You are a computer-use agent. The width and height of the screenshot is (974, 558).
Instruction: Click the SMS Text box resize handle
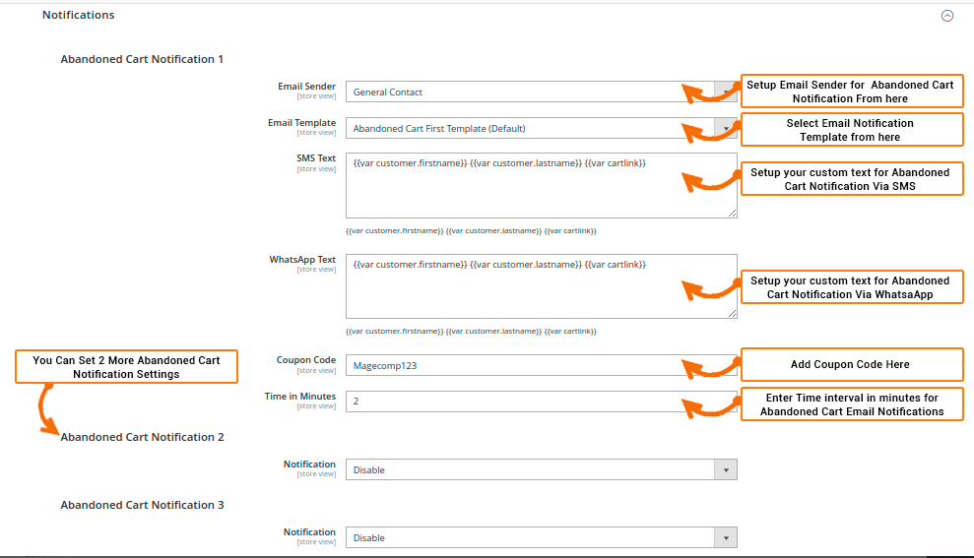click(732, 213)
